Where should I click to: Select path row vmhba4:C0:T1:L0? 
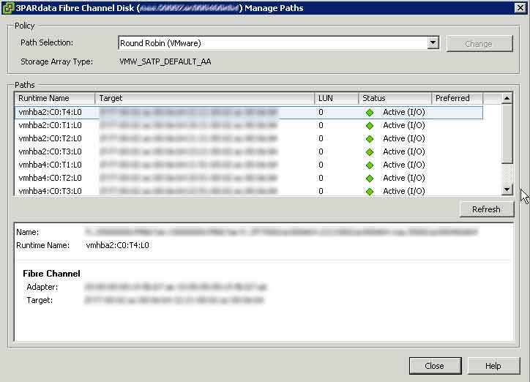pyautogui.click(x=249, y=165)
